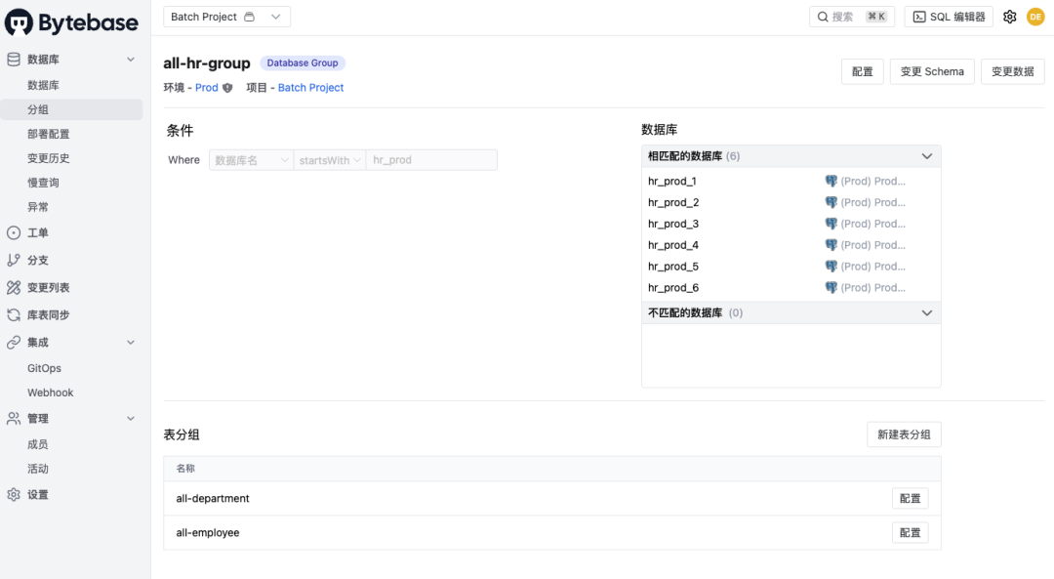Open the Batch Project link

tap(311, 88)
